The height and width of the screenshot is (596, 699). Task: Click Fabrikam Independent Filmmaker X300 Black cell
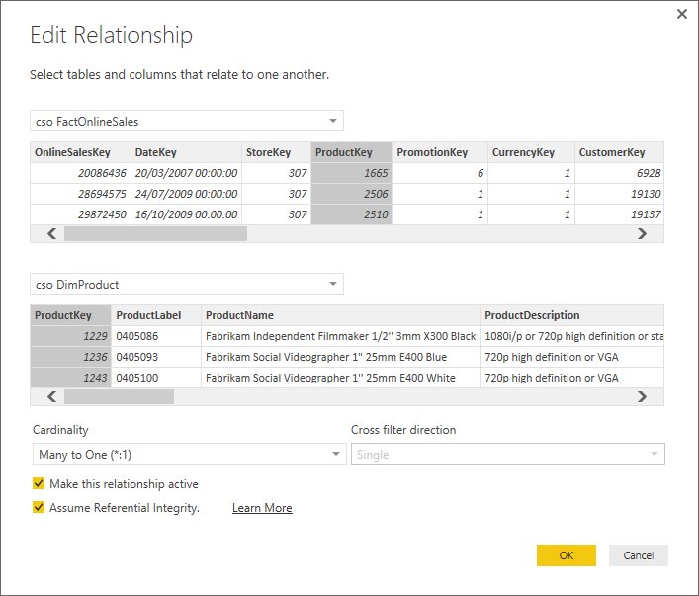(x=340, y=336)
